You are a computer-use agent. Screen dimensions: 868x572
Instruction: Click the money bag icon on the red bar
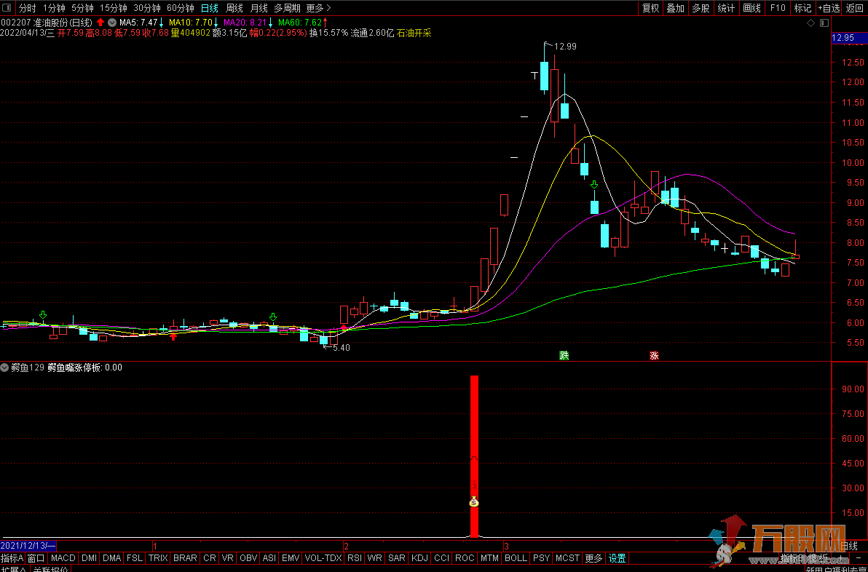click(x=474, y=501)
